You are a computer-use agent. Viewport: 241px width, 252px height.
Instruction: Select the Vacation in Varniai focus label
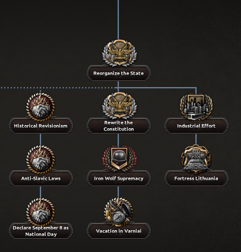119,231
